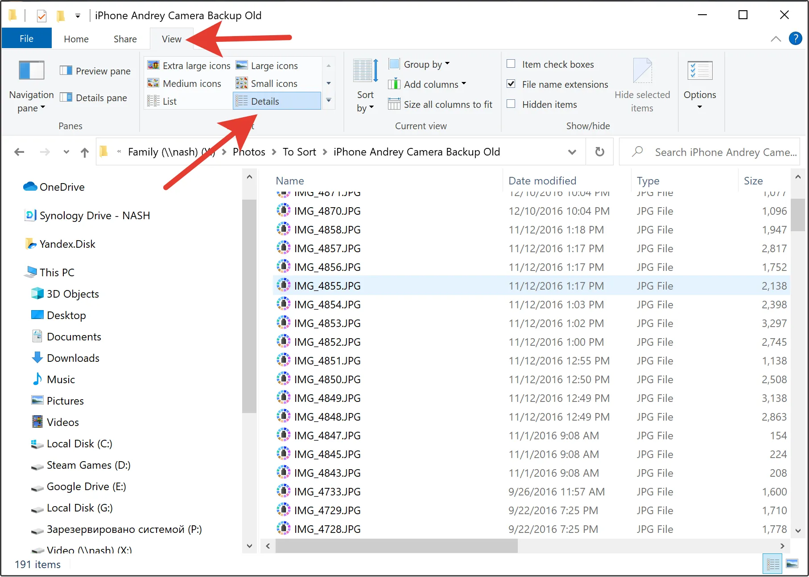Refresh the current folder
The height and width of the screenshot is (577, 809).
[x=600, y=152]
